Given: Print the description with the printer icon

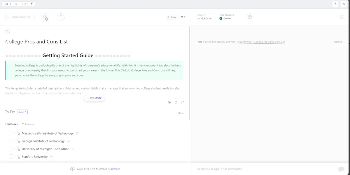Looking at the screenshot, I should (169, 102).
